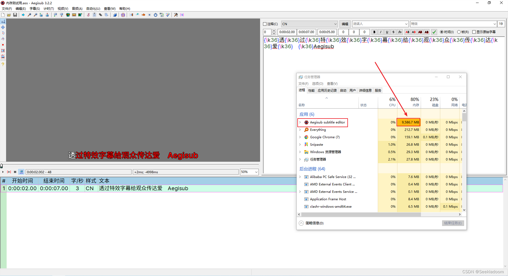Zoom video in with magnifier plus
Viewport: 508px width, 276px height.
[x=29, y=15]
